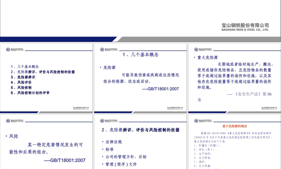281x169 pixels.
Task: Click the 重大危险源 bullet heading
Action: [x=207, y=57]
